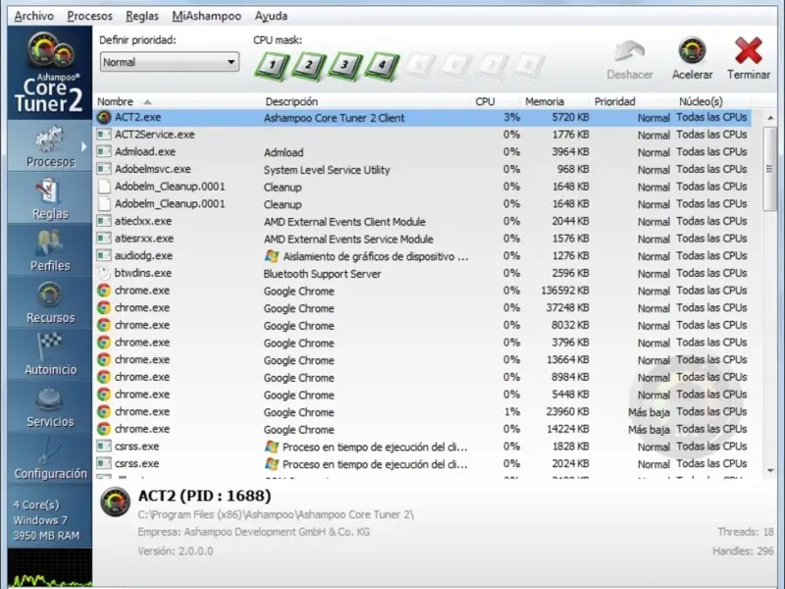The image size is (785, 589).
Task: Toggle CPU mask core 1
Action: pyautogui.click(x=272, y=66)
